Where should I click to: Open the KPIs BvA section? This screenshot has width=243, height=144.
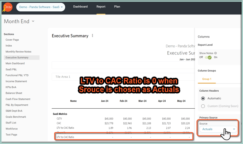click(x=11, y=87)
